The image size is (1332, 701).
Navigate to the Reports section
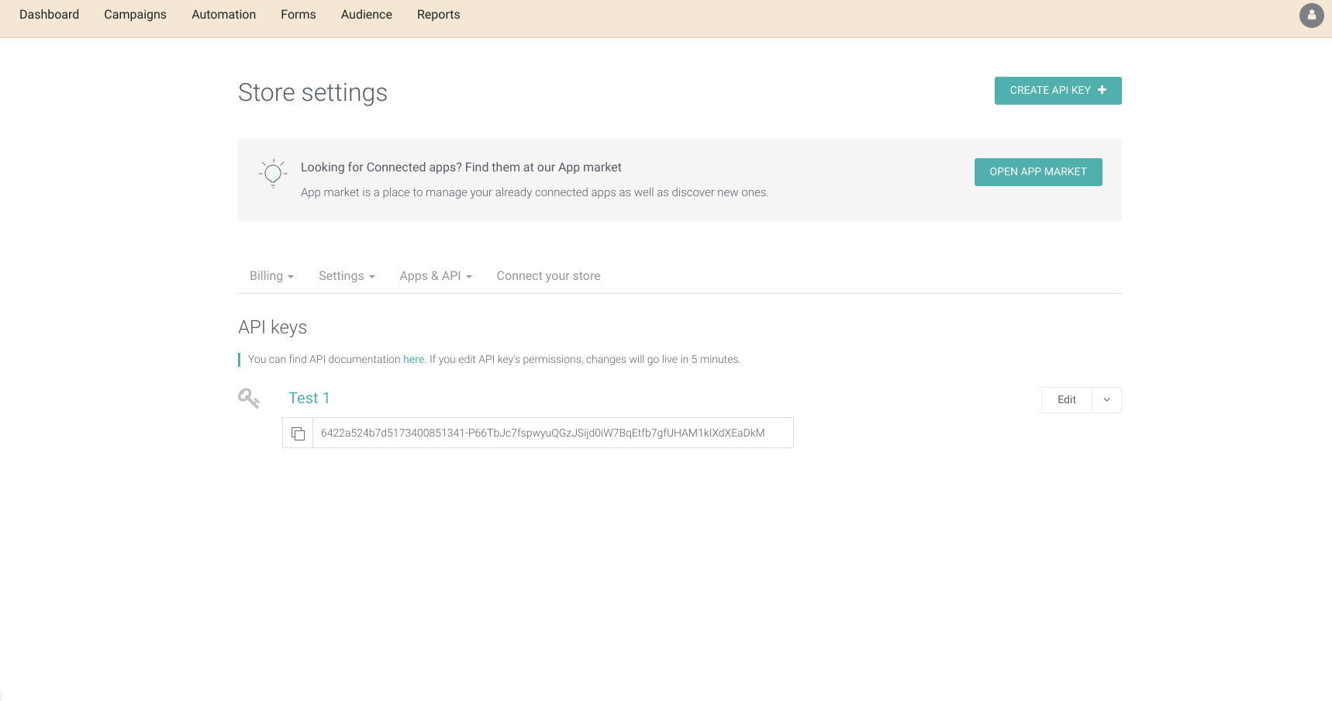coord(438,14)
